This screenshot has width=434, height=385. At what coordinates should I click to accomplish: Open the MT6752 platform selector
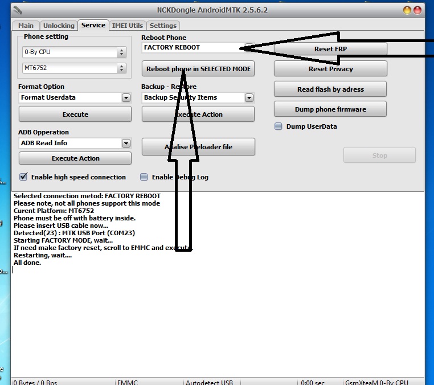click(74, 68)
